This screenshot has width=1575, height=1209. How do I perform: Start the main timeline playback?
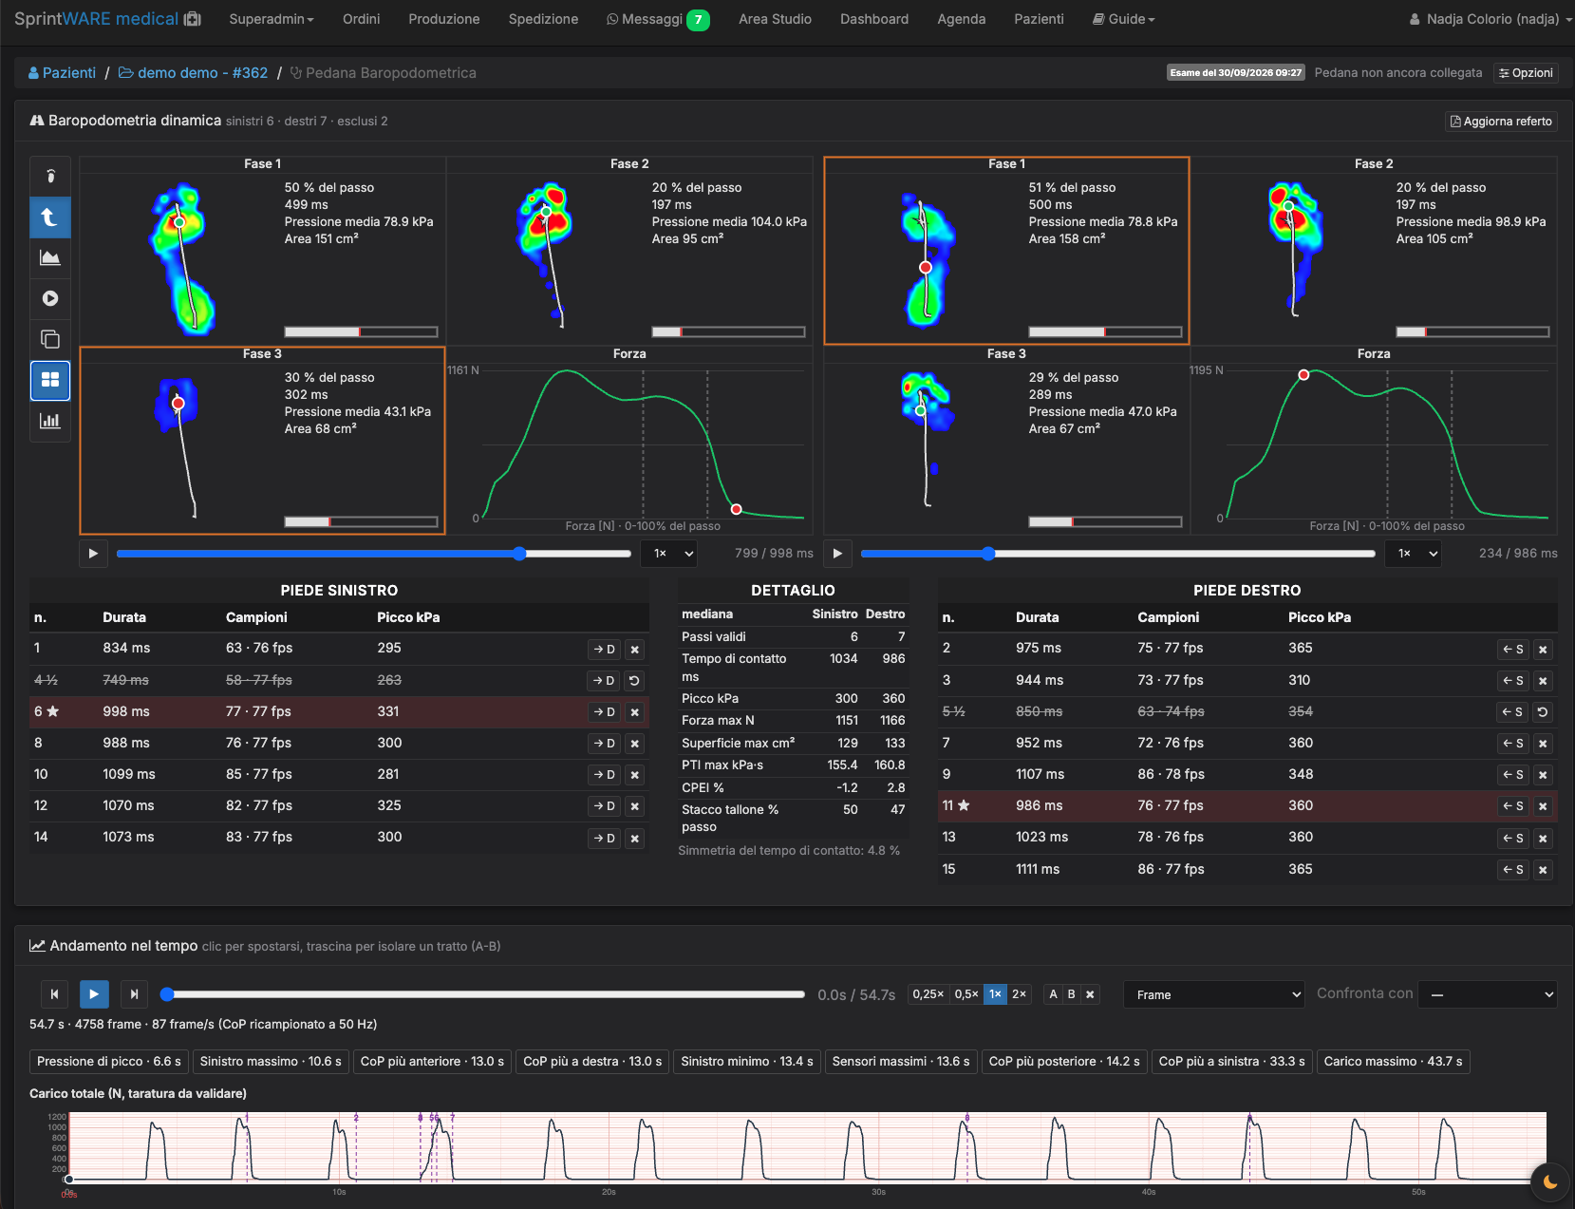click(x=94, y=994)
